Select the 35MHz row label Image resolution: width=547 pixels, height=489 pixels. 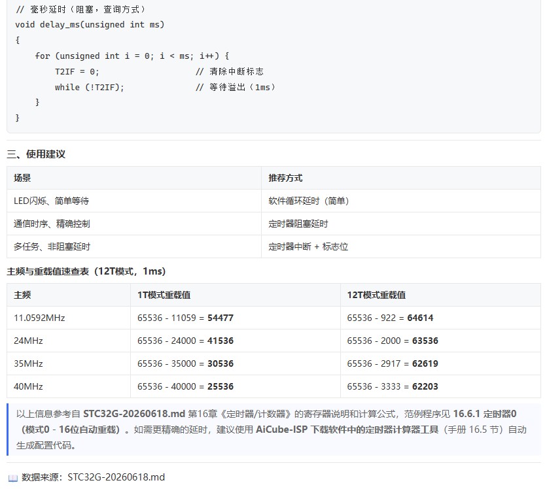[x=28, y=364]
